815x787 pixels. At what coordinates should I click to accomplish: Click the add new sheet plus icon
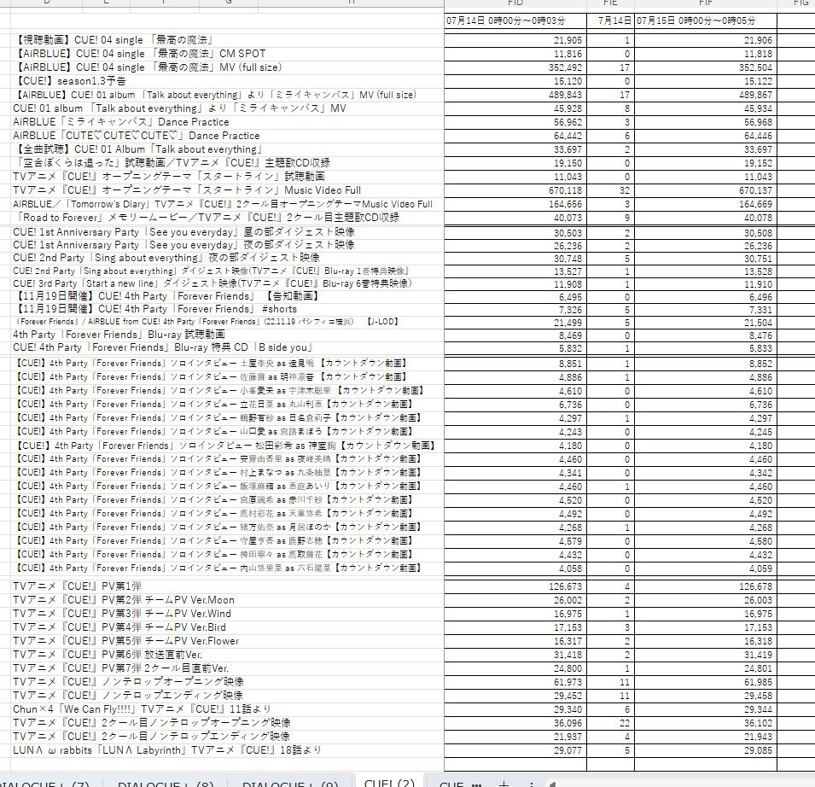pos(504,784)
